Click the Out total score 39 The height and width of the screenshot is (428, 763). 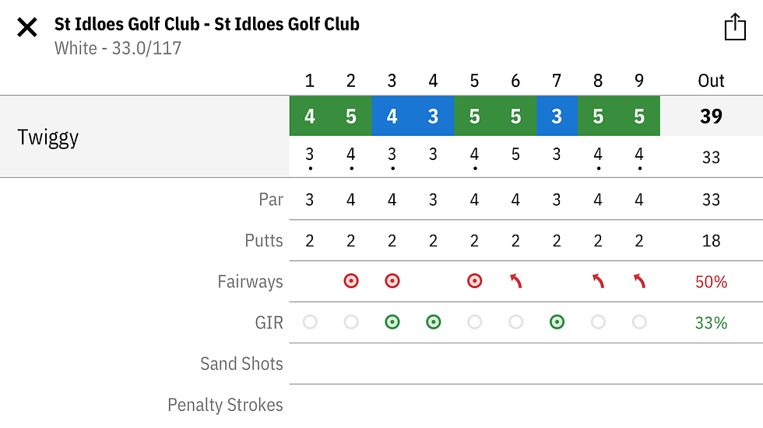711,117
